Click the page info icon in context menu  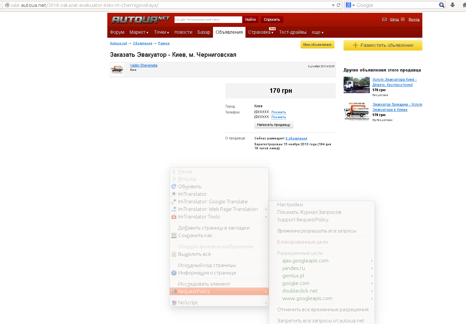point(174,273)
